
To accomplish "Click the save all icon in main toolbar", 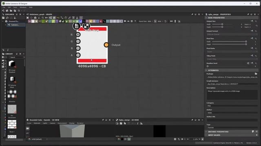I will (x=15, y=11).
